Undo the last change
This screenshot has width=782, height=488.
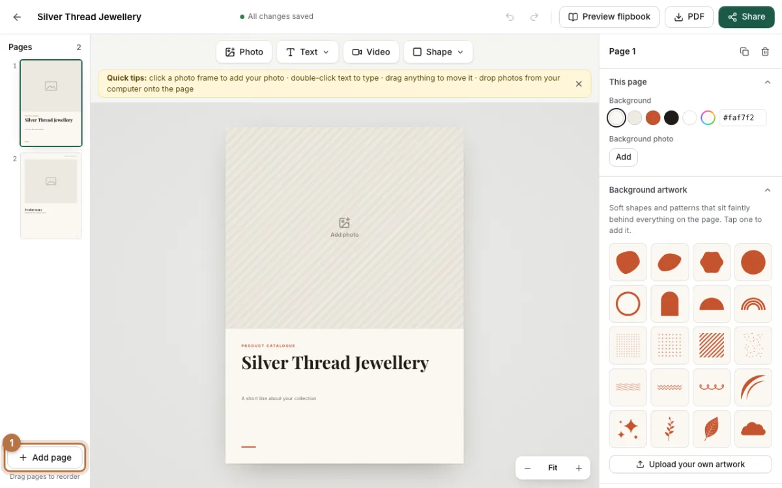click(510, 17)
